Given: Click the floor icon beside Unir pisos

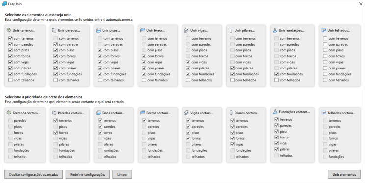Looking at the screenshot, I should click(98, 30).
